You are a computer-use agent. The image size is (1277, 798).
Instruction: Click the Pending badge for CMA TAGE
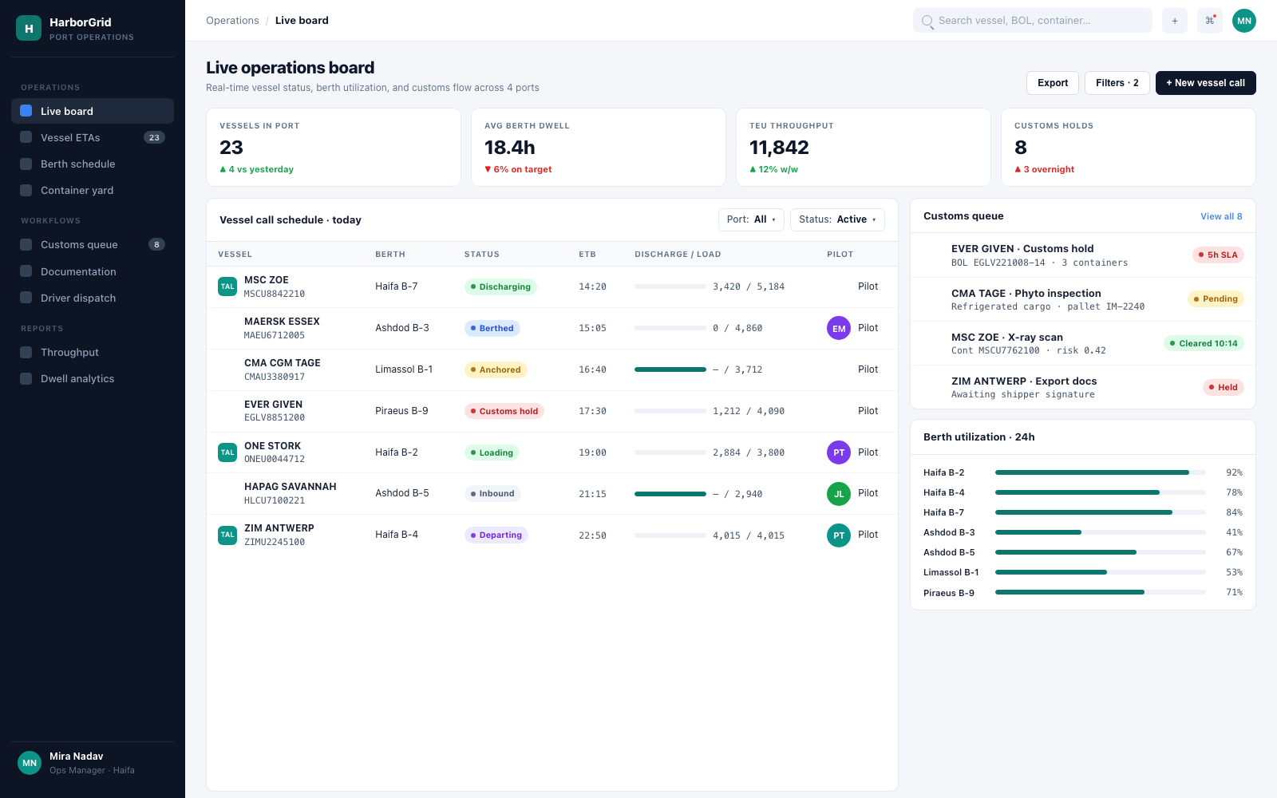(x=1216, y=299)
